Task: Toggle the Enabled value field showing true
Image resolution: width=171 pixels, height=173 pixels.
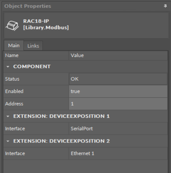Action: pyautogui.click(x=118, y=91)
